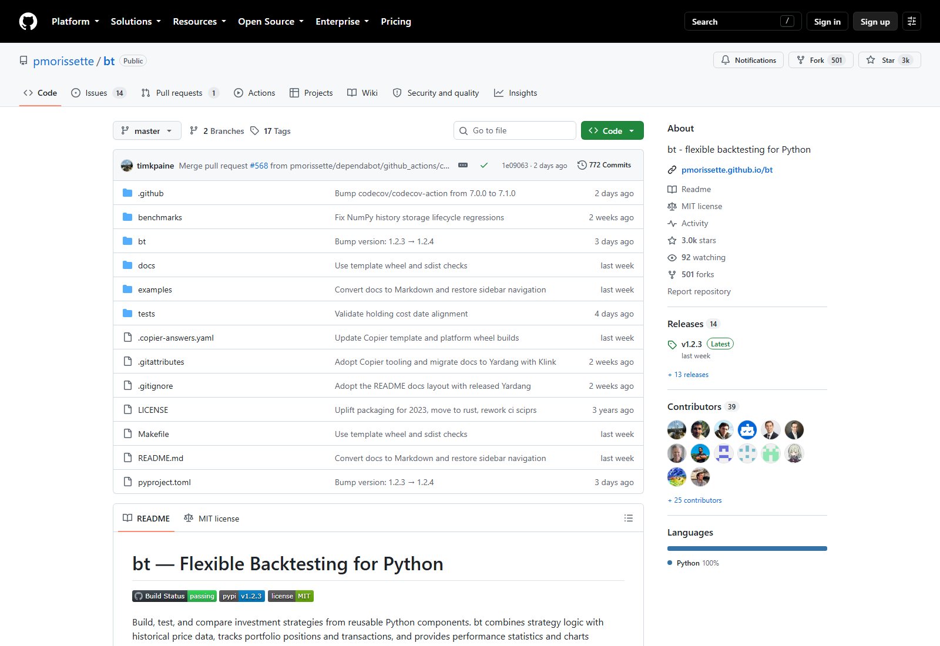Expand the Solutions menu
Image resolution: width=940 pixels, height=646 pixels.
point(136,22)
